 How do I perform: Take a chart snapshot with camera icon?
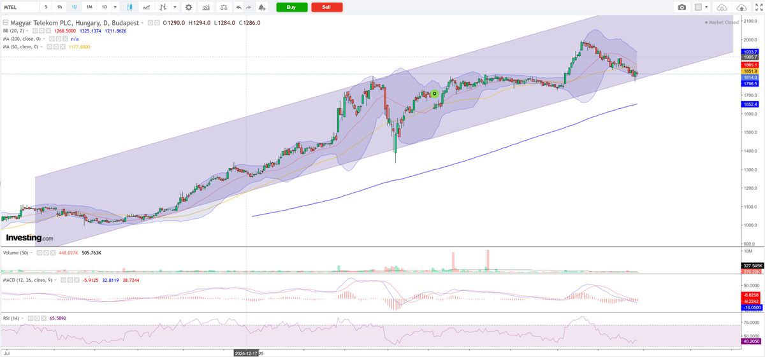tap(682, 7)
